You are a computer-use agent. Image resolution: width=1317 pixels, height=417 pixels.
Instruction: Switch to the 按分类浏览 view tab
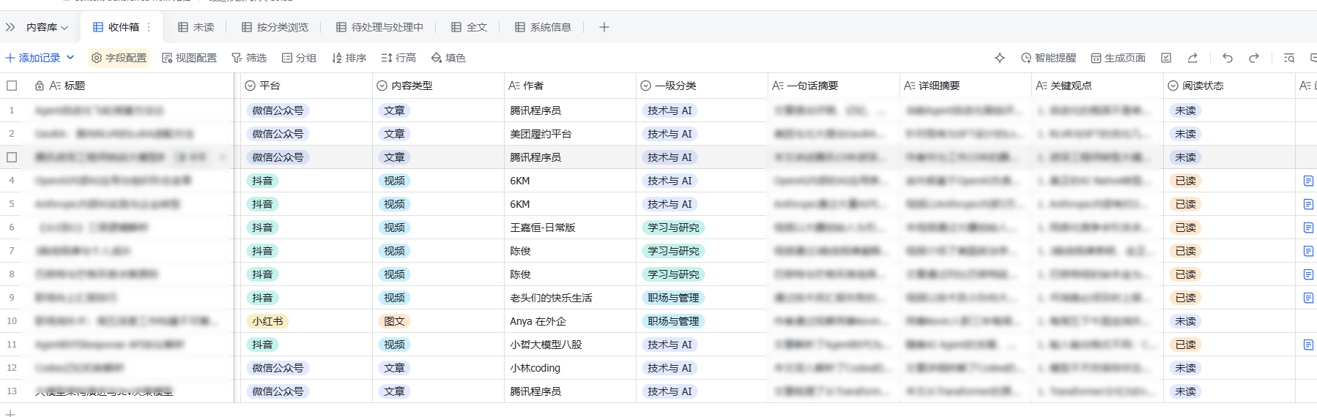tap(275, 27)
